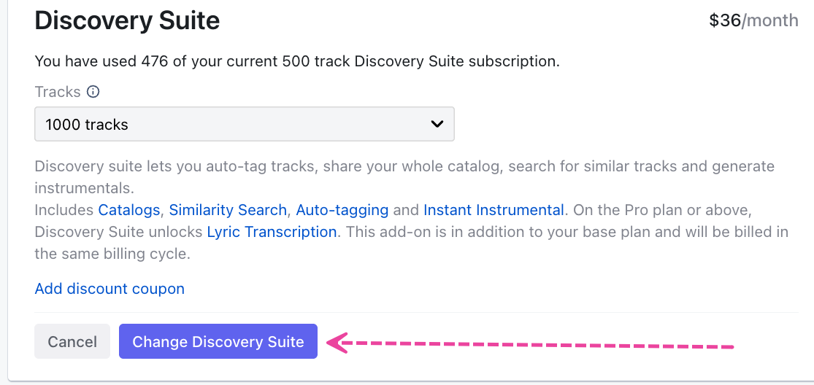This screenshot has width=814, height=385.
Task: Click the Discovery Suite heading
Action: click(127, 20)
